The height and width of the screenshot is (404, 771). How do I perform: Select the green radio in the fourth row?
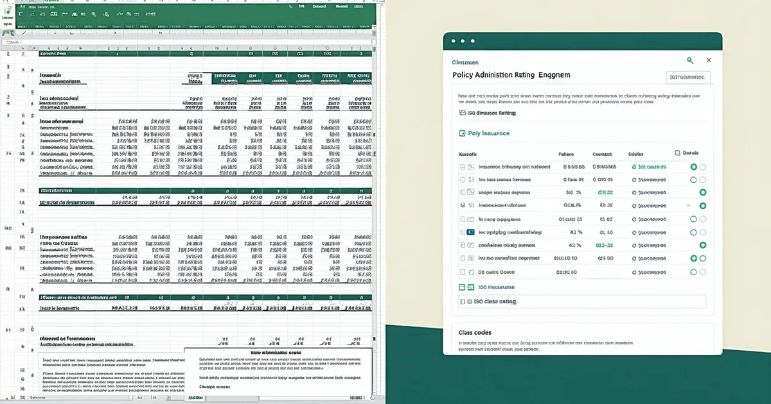coord(703,206)
